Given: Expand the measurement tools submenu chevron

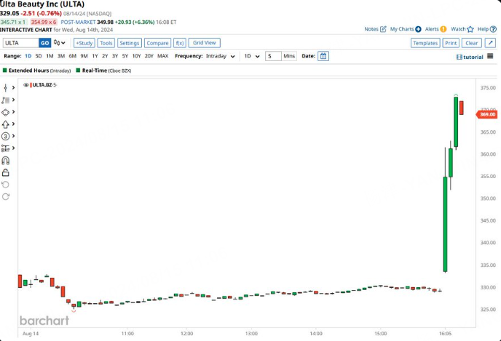Looking at the screenshot, I should (13, 148).
